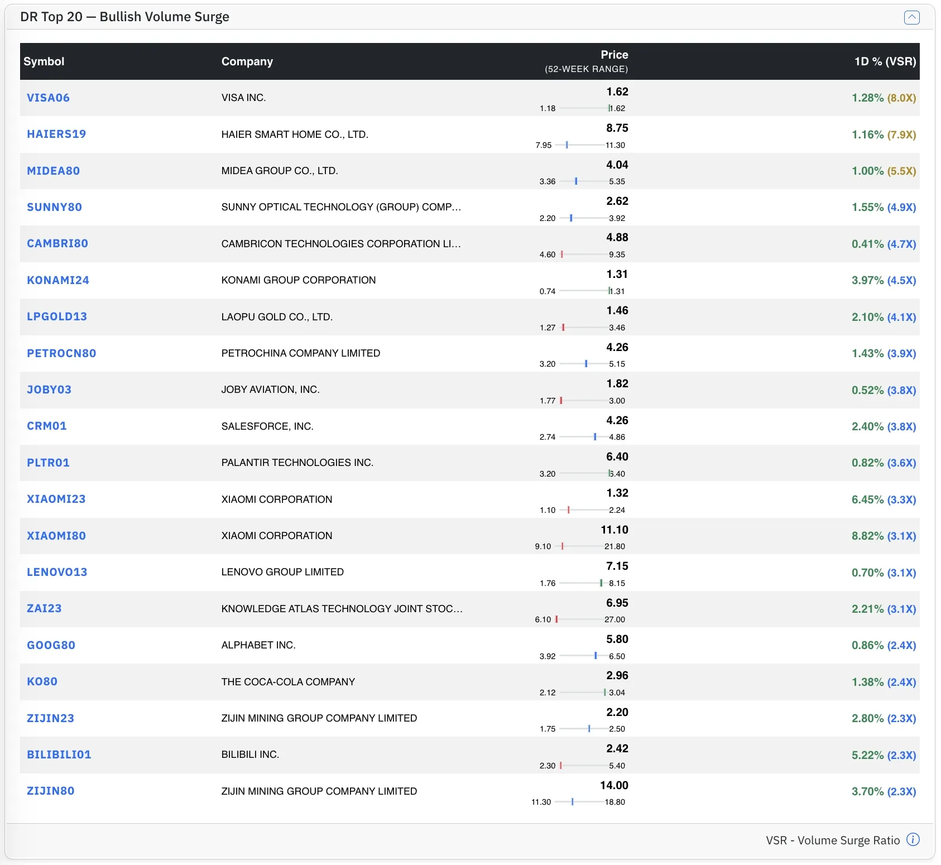The width and height of the screenshot is (941, 865).
Task: Open the JOBY03 symbol link
Action: click(49, 390)
